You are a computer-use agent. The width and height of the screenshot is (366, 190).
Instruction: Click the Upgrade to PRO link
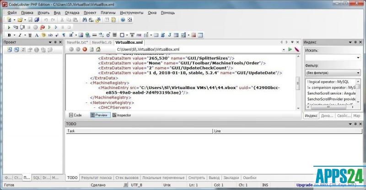tap(326, 185)
